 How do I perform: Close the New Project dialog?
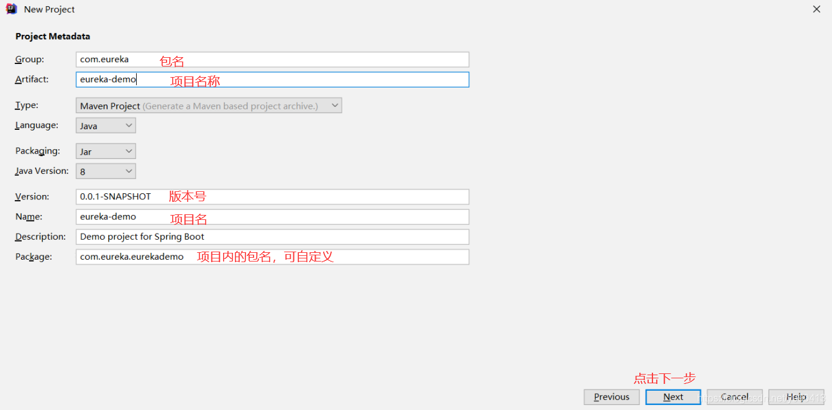[816, 9]
